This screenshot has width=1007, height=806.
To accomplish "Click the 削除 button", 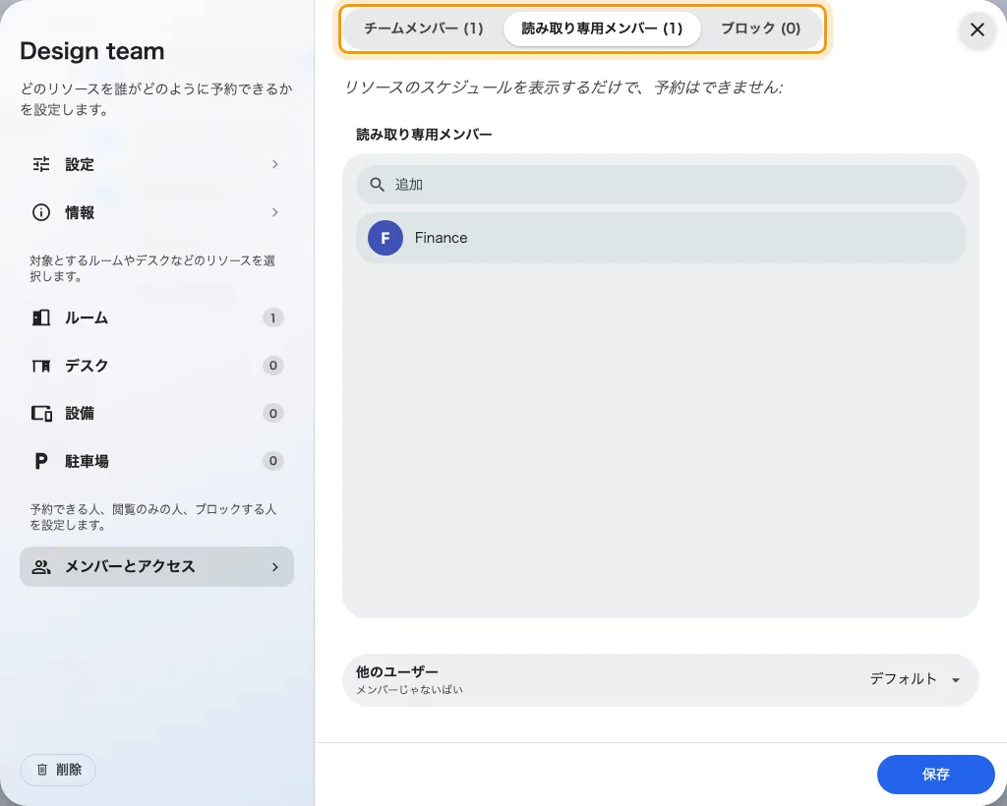I will [x=58, y=770].
